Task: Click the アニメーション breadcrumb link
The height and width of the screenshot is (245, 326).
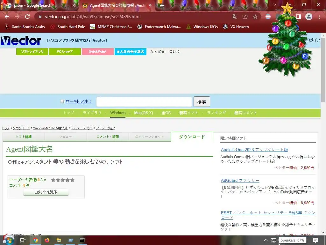Action: 105,128
